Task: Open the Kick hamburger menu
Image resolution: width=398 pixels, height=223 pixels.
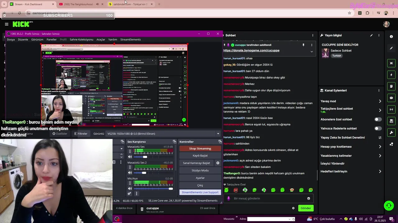Action: 7,24
